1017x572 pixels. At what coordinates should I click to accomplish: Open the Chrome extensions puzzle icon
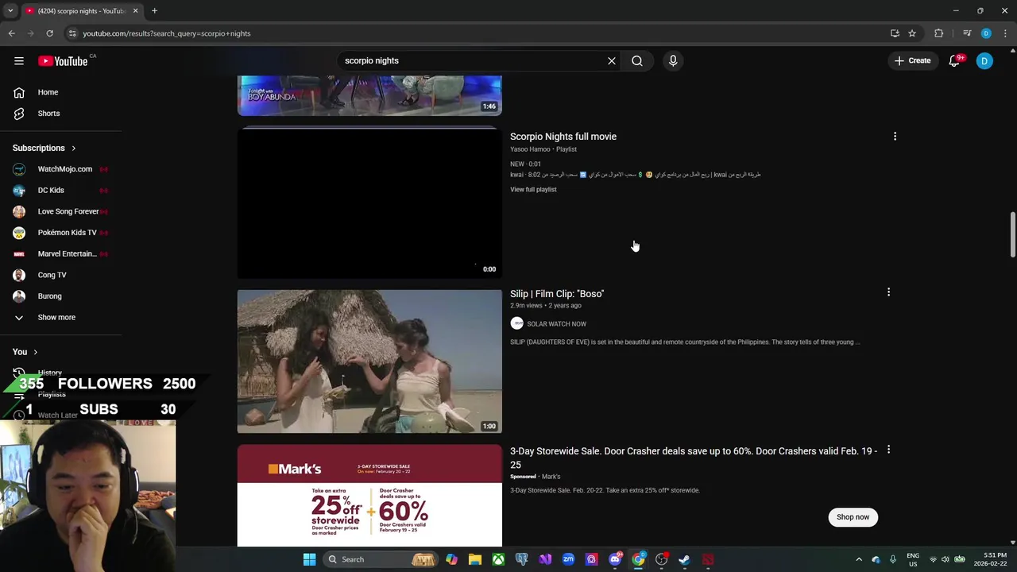pyautogui.click(x=939, y=33)
